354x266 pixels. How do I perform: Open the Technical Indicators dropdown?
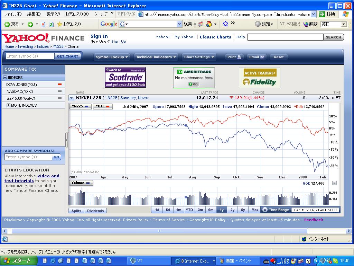(x=156, y=57)
